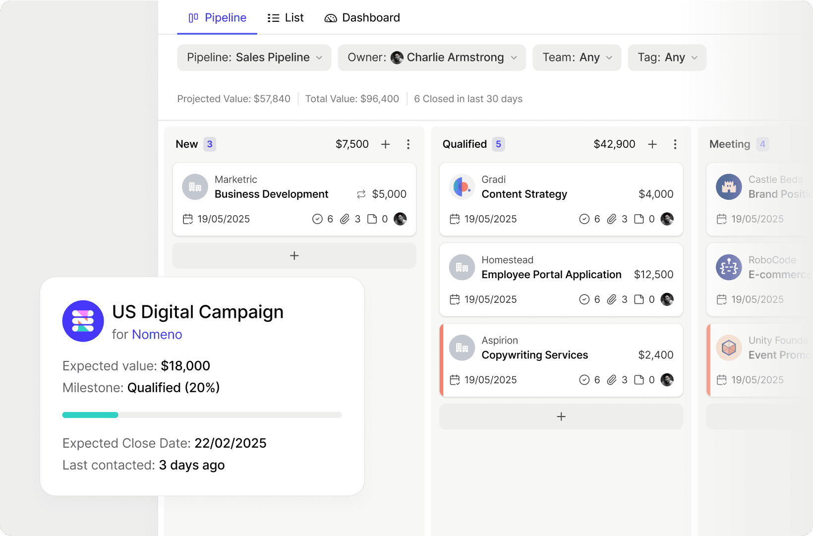Click the attachment paperclip on Content Strategy card
Viewport: 813px width, 536px height.
[x=612, y=219]
